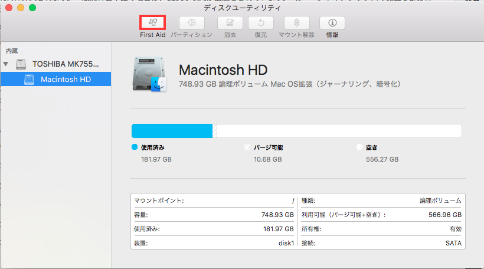This screenshot has width=484, height=269.
Task: Click the 748.93 GB 論理ボリューム description line
Action: (x=290, y=84)
